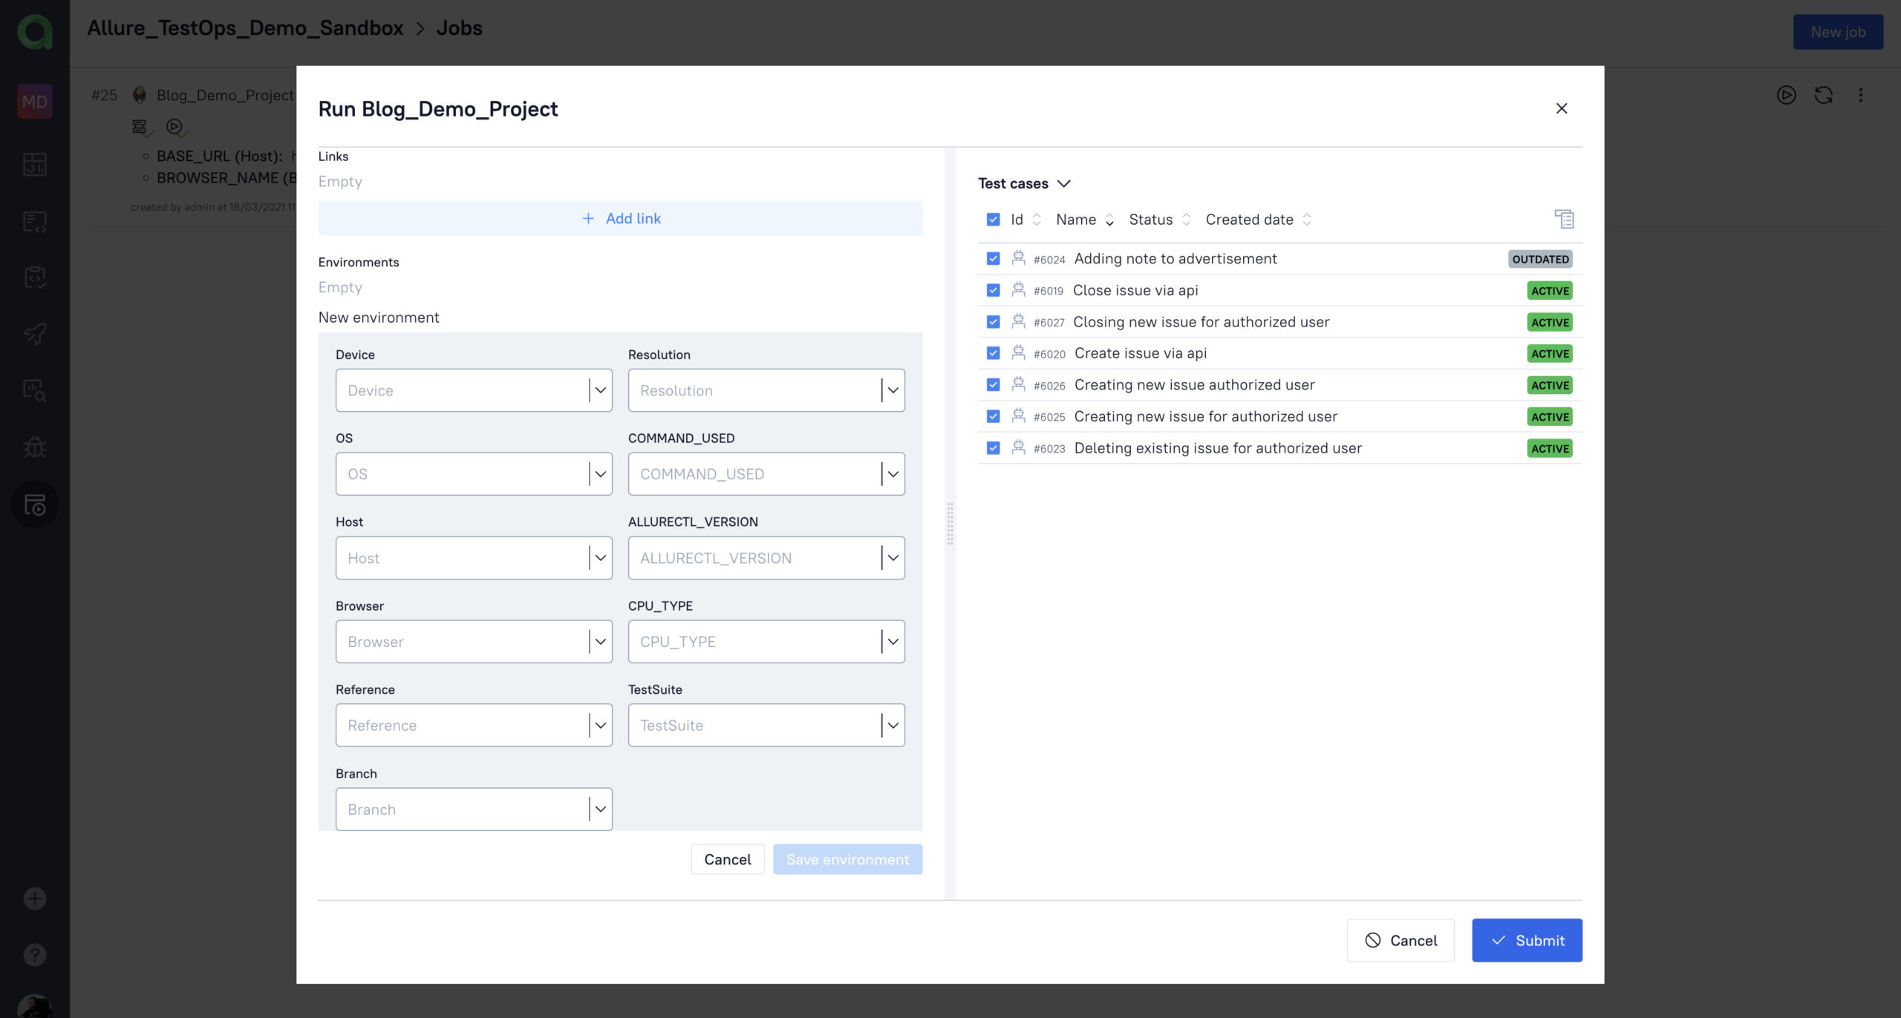The height and width of the screenshot is (1018, 1901).
Task: Expand the Test cases selector chevron
Action: tap(1063, 183)
